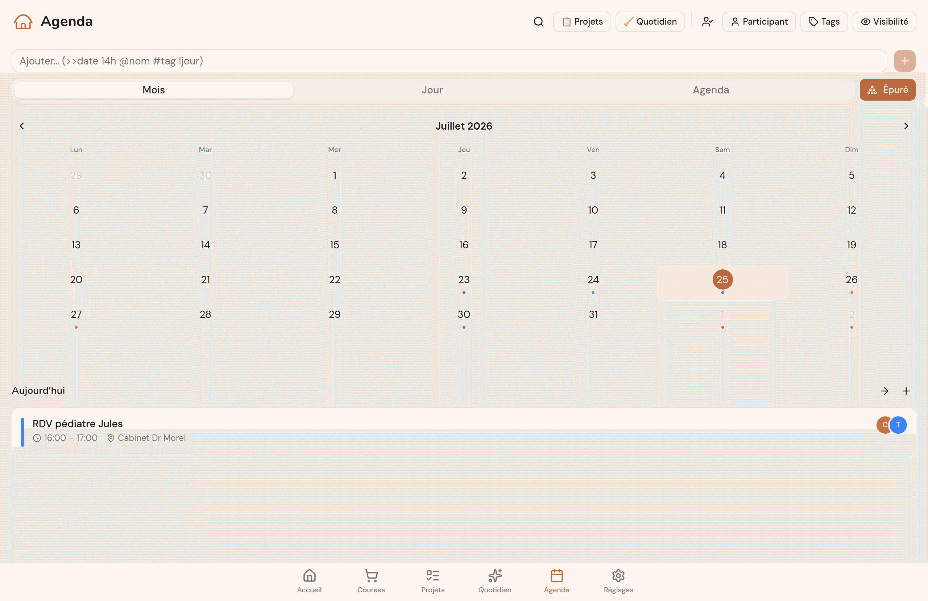This screenshot has width=928, height=601.
Task: Toggle the Visibilité eye filter
Action: [884, 22]
